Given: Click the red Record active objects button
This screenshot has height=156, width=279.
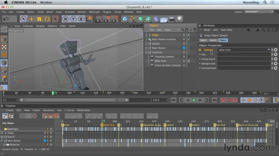Looking at the screenshot, I should point(223,100).
